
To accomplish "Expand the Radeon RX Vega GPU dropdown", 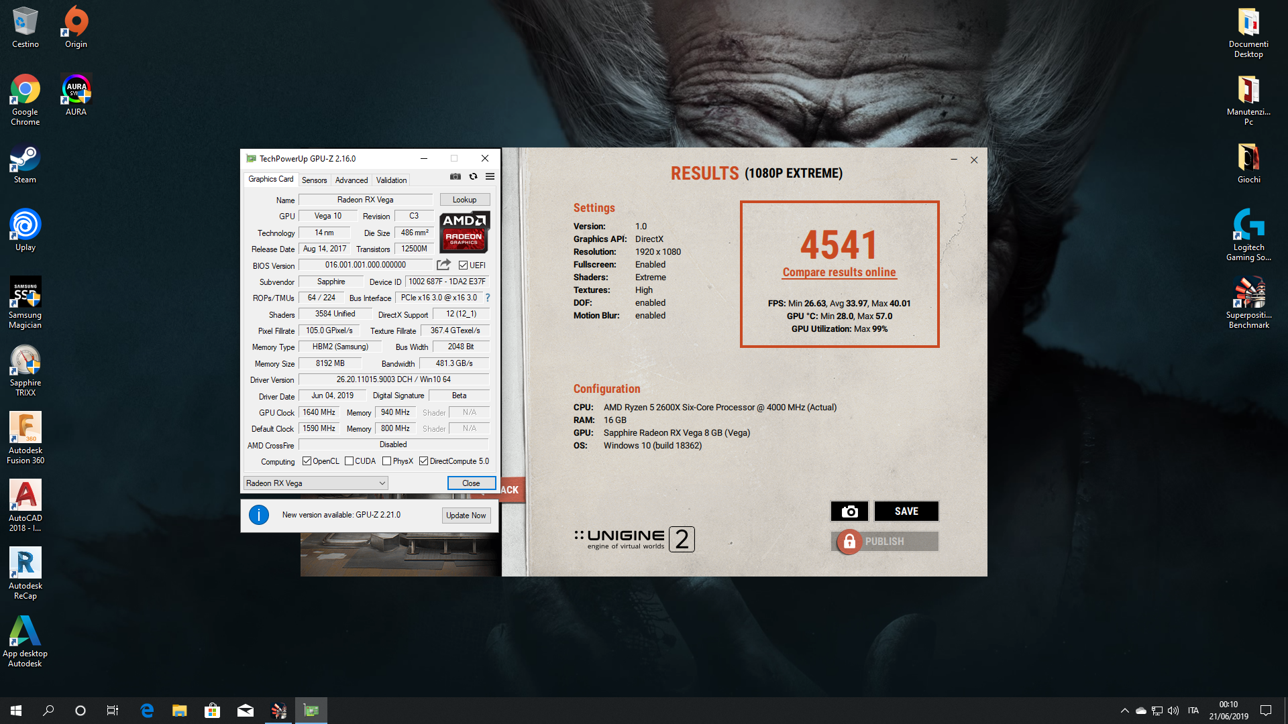I will point(315,483).
